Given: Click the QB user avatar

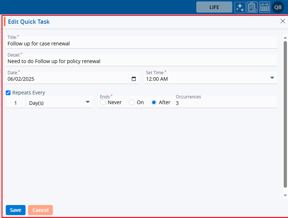Looking at the screenshot, I should (278, 7).
